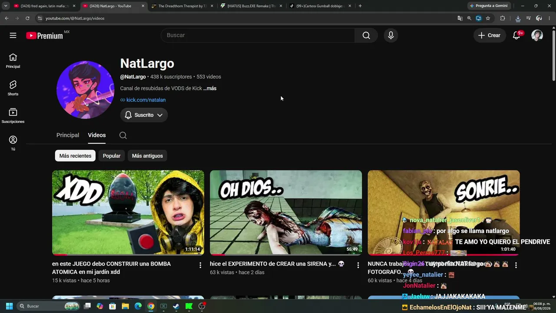Open the OH DIOS mermaid video thumbnail
The image size is (556, 313).
click(286, 213)
